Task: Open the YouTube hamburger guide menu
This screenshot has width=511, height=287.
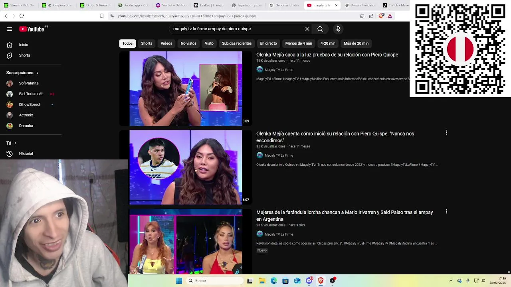Action: (10, 29)
